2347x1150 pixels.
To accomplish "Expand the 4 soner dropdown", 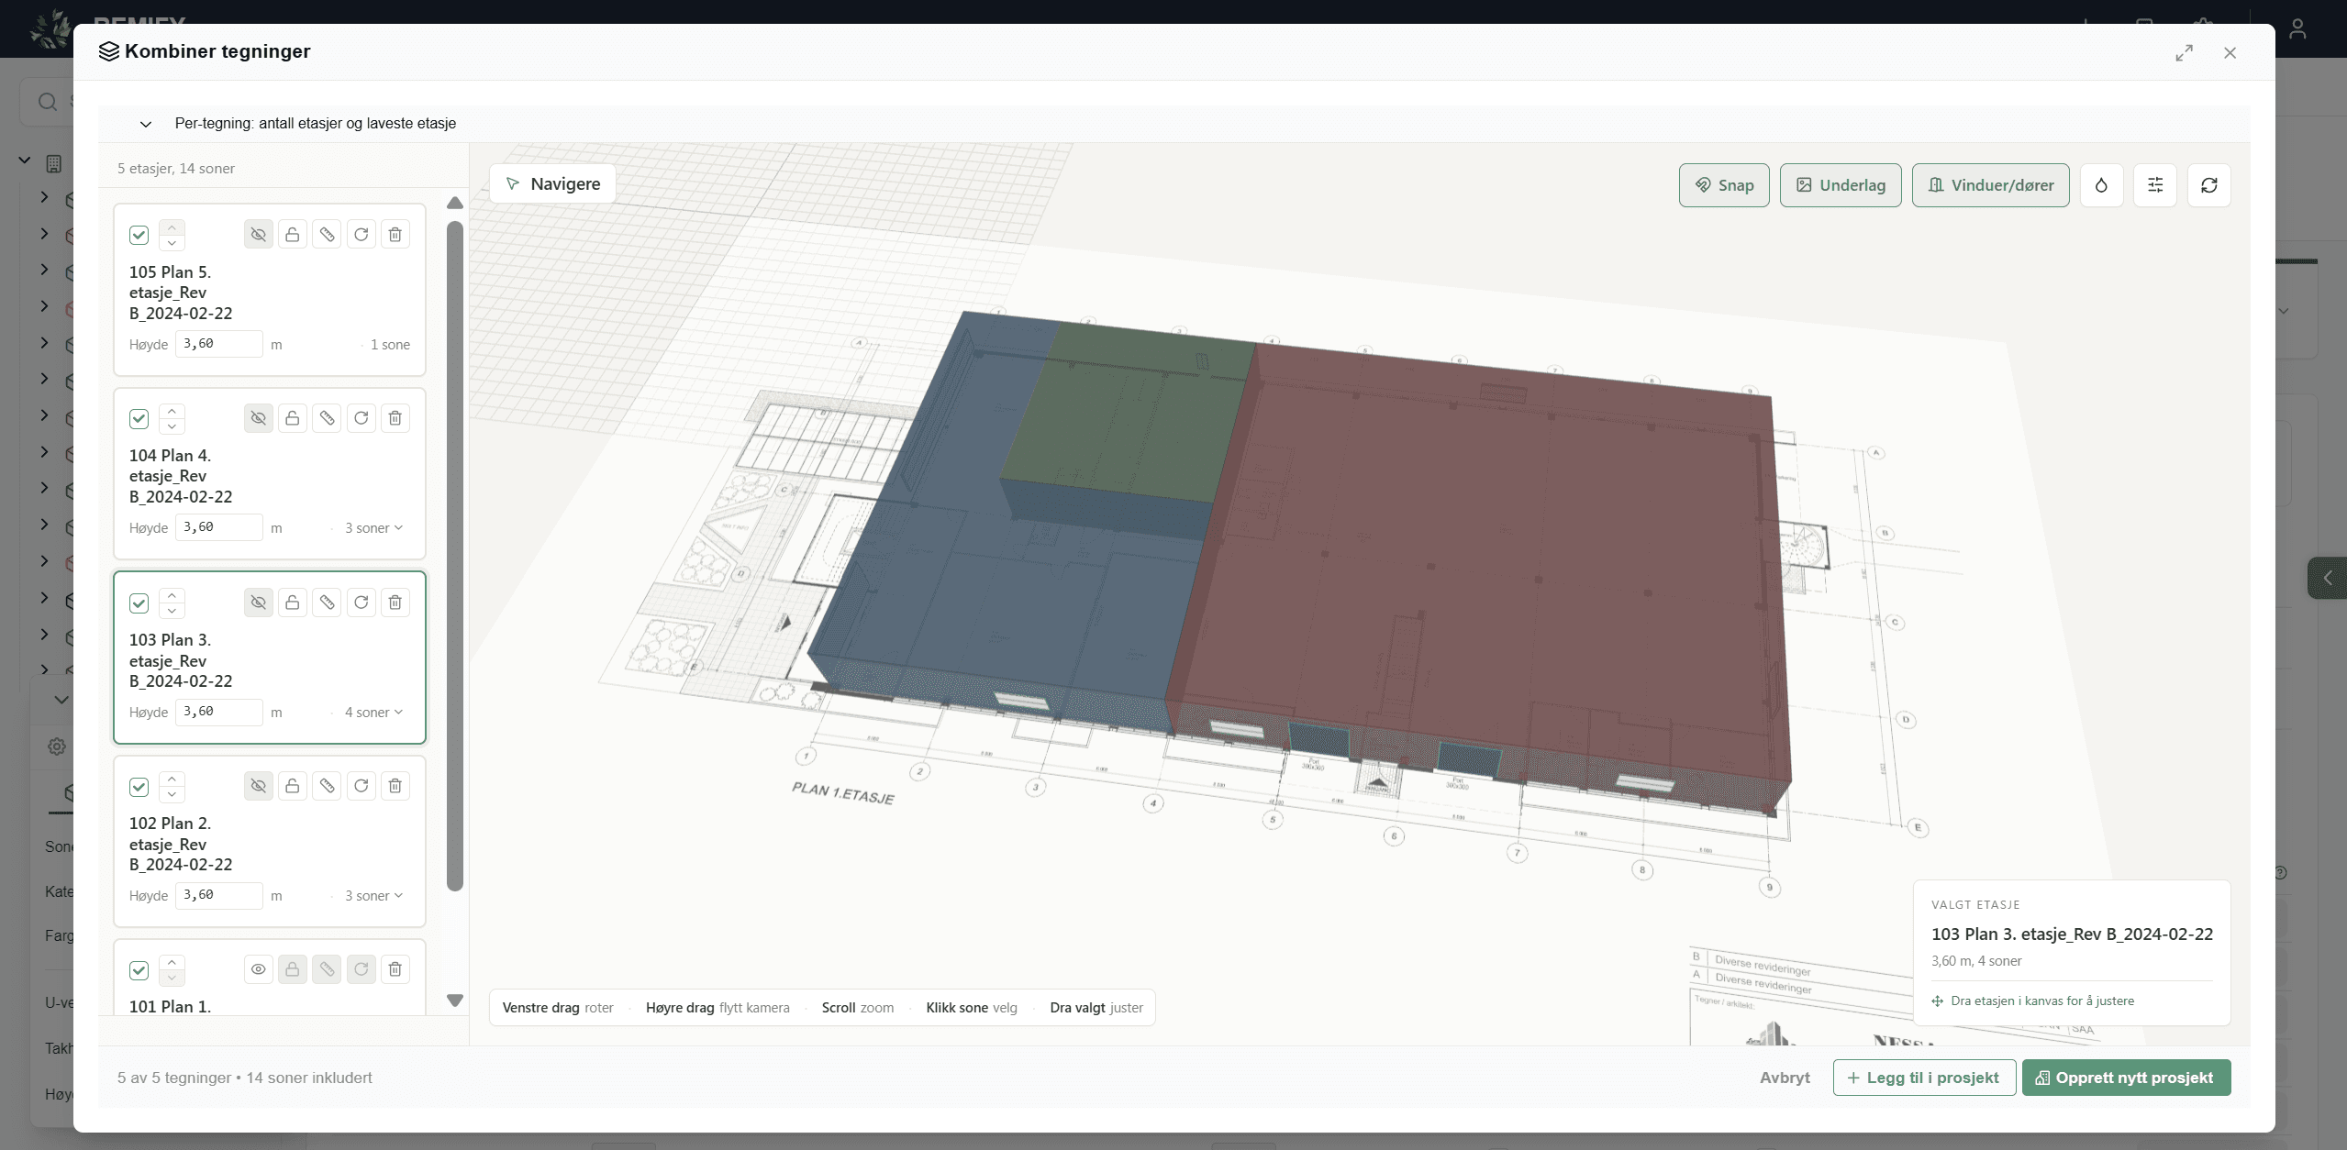I will pyautogui.click(x=373, y=713).
